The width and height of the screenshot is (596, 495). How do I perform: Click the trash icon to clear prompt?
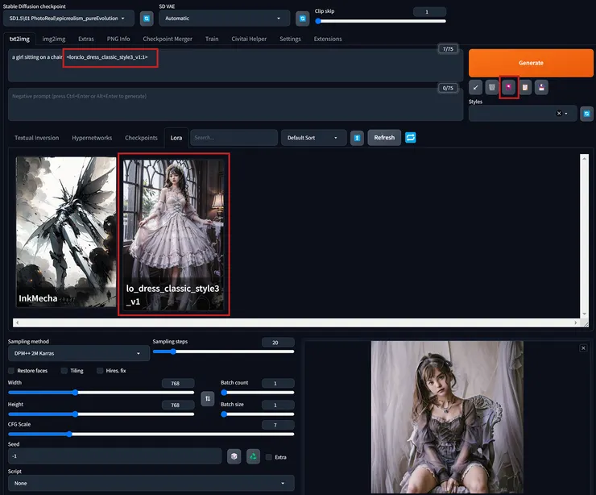[491, 87]
